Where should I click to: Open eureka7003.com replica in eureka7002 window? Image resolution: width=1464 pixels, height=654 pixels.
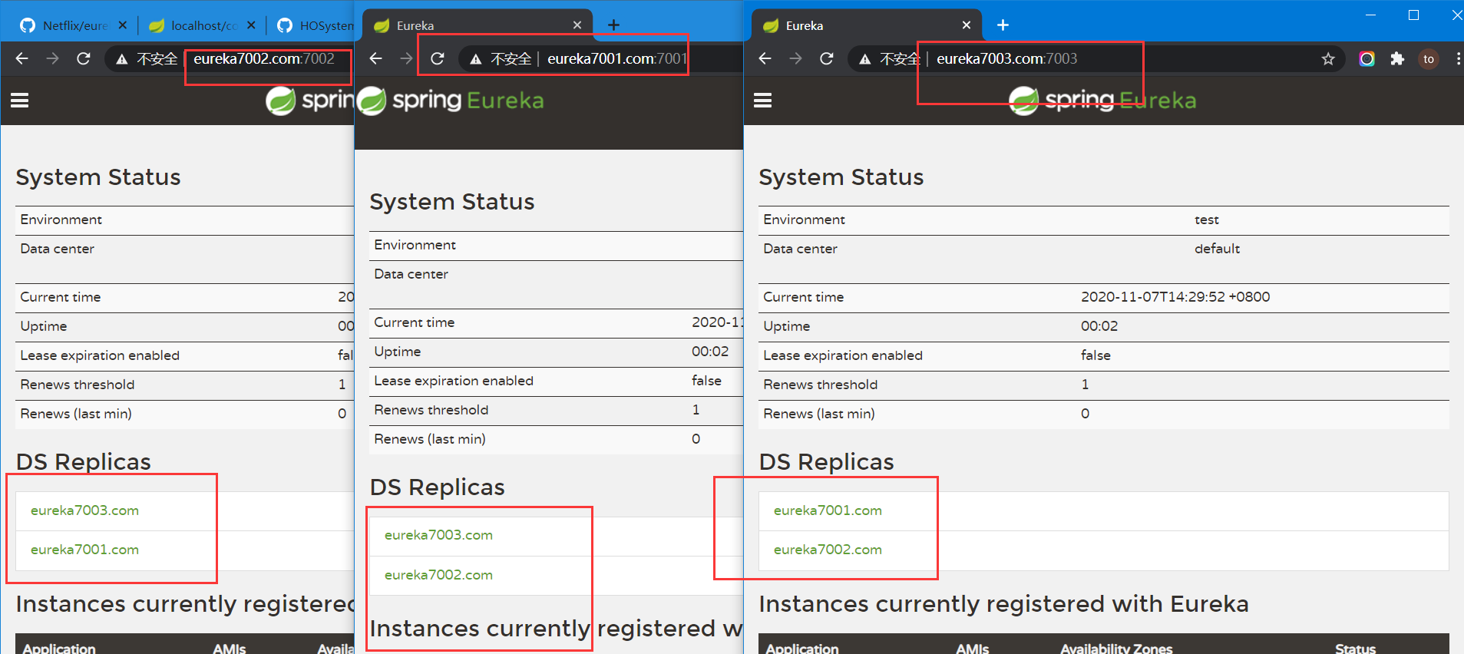84,510
